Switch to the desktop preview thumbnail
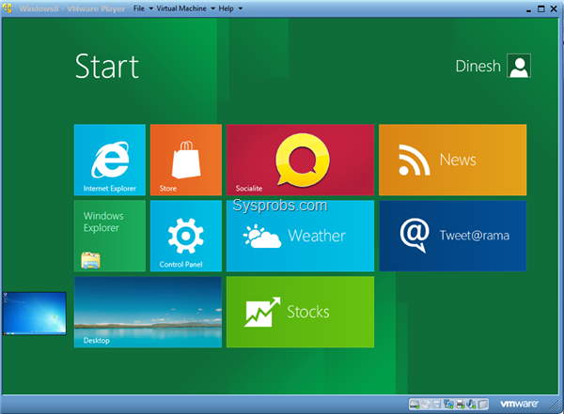The height and width of the screenshot is (414, 564). [x=35, y=314]
